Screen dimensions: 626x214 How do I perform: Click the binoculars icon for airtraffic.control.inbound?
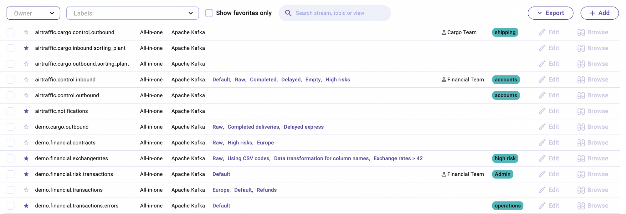(581, 80)
